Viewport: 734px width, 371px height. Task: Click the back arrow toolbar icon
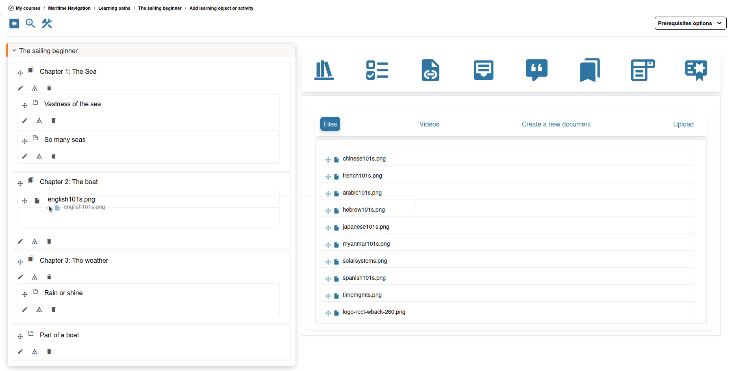[14, 24]
